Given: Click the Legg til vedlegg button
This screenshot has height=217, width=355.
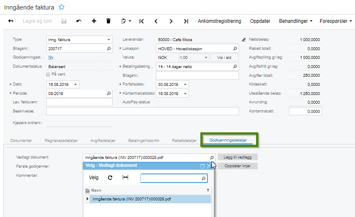Looking at the screenshot, I should (x=237, y=157).
